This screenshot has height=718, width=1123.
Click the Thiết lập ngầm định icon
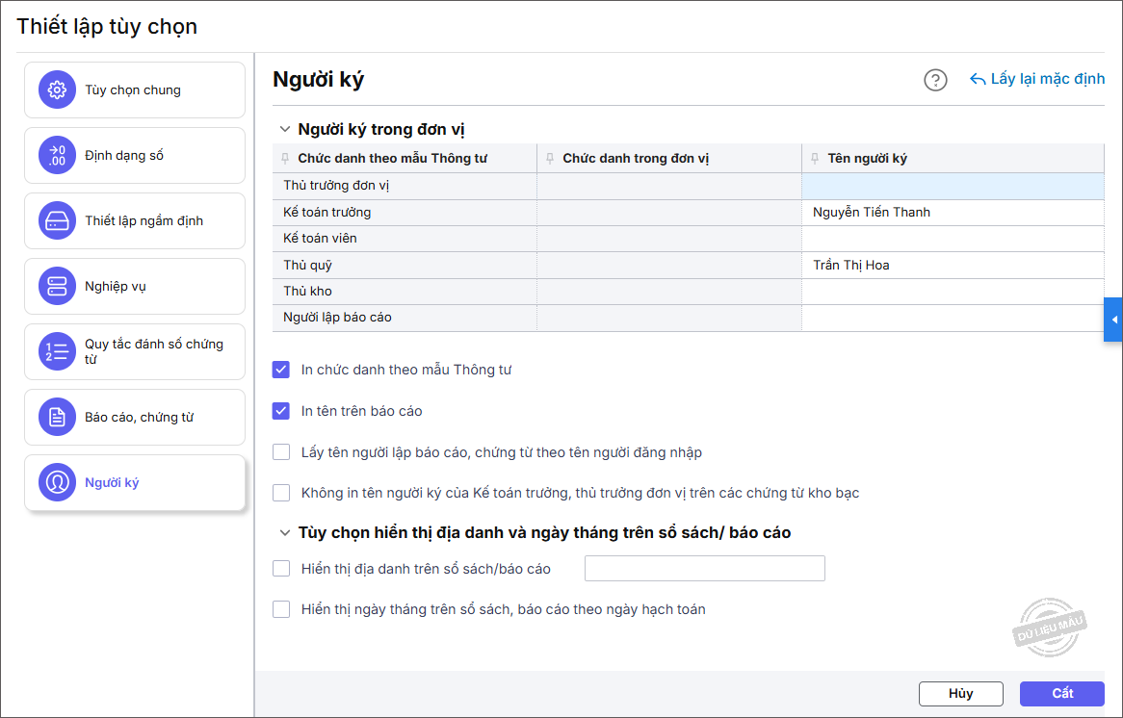pyautogui.click(x=57, y=221)
